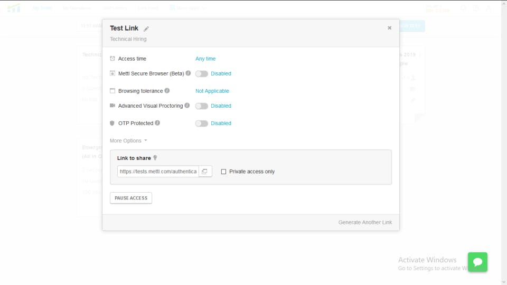Check the Private access only checkbox

click(x=223, y=172)
